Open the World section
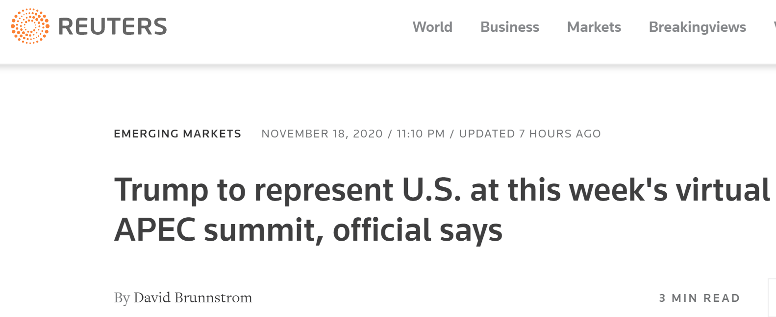This screenshot has width=776, height=317. pos(432,27)
